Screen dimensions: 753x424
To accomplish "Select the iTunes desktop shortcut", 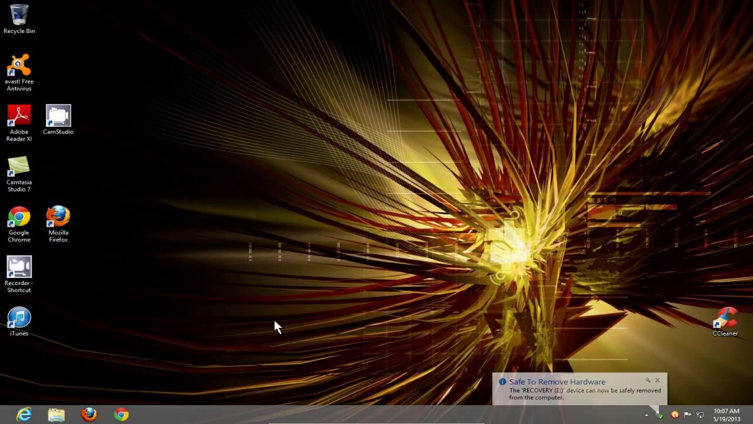I will 19,322.
